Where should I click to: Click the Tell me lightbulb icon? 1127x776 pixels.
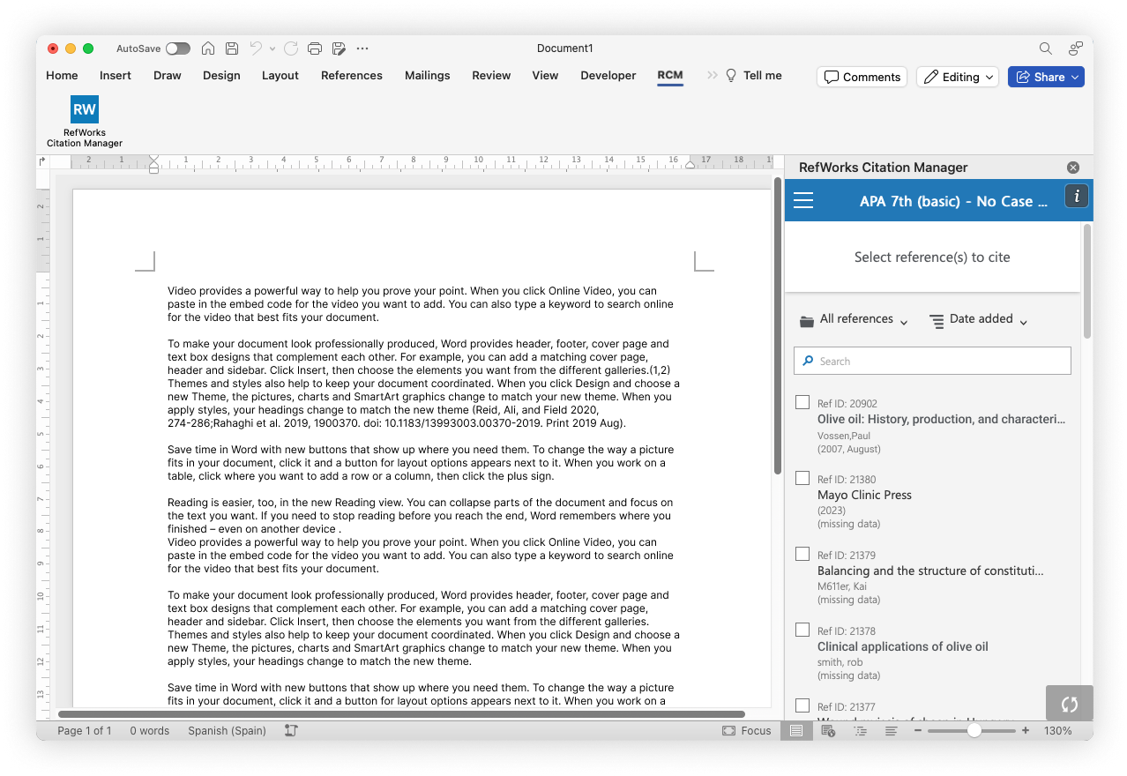[x=731, y=76]
